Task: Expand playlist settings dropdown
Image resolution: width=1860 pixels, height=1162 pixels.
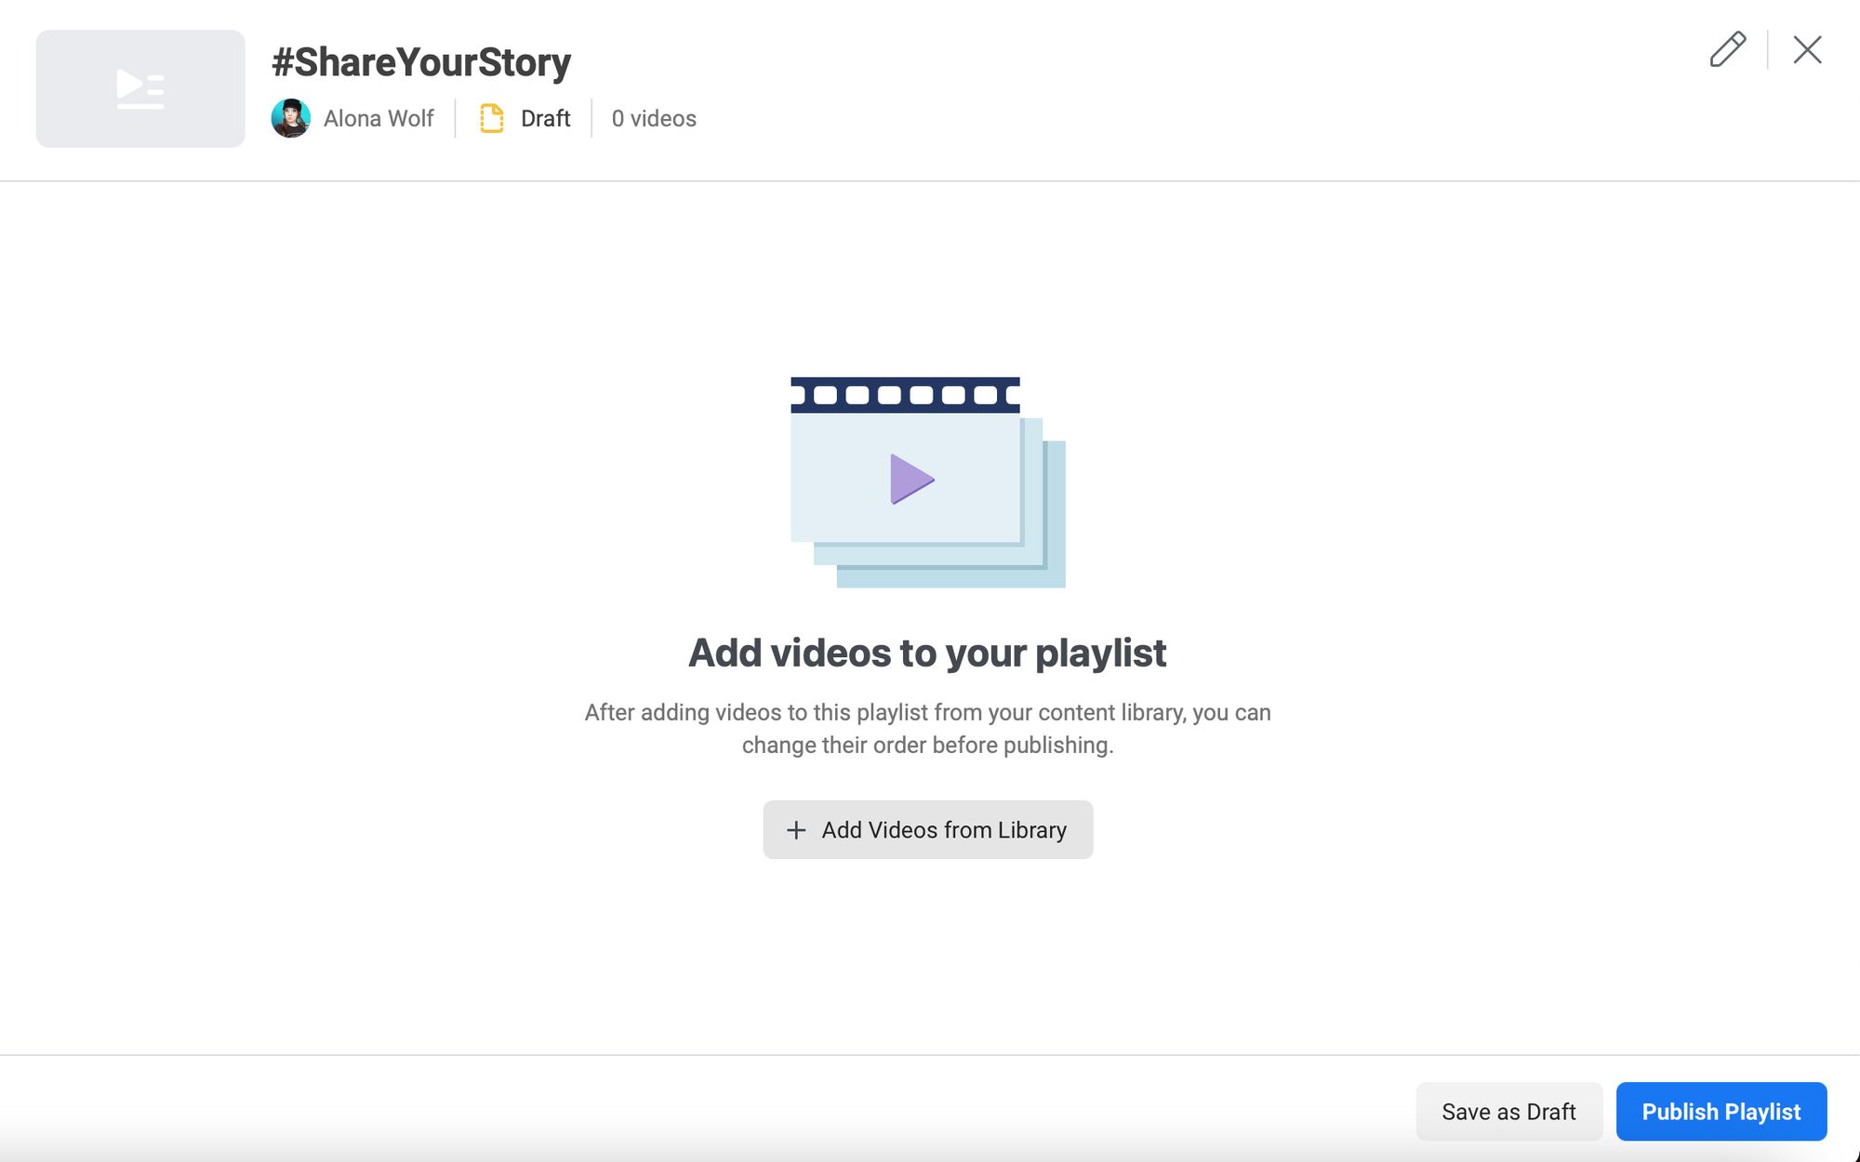Action: (x=1727, y=48)
